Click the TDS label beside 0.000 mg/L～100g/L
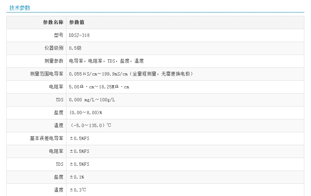311x196 pixels. coord(60,100)
